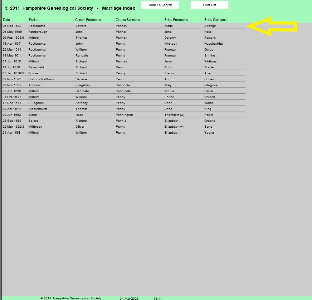Image resolution: width=312 pixels, height=300 pixels.
Task: Select the Groom Surname column header
Action: tap(128, 20)
